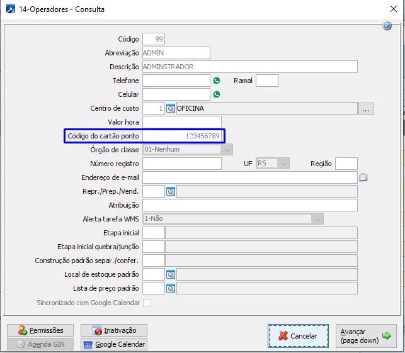Open the Repr./Prep./Vend. search icon
The image size is (405, 353).
[x=171, y=191]
